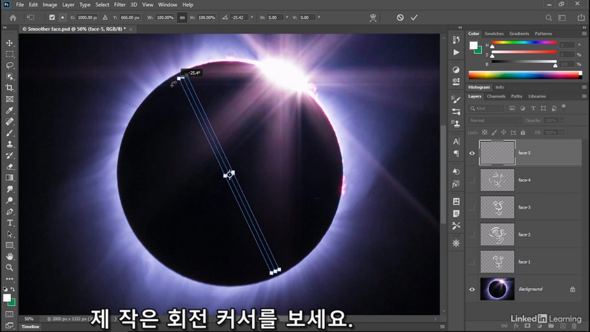590x332 pixels.
Task: Select the Pen tool
Action: pyautogui.click(x=9, y=212)
